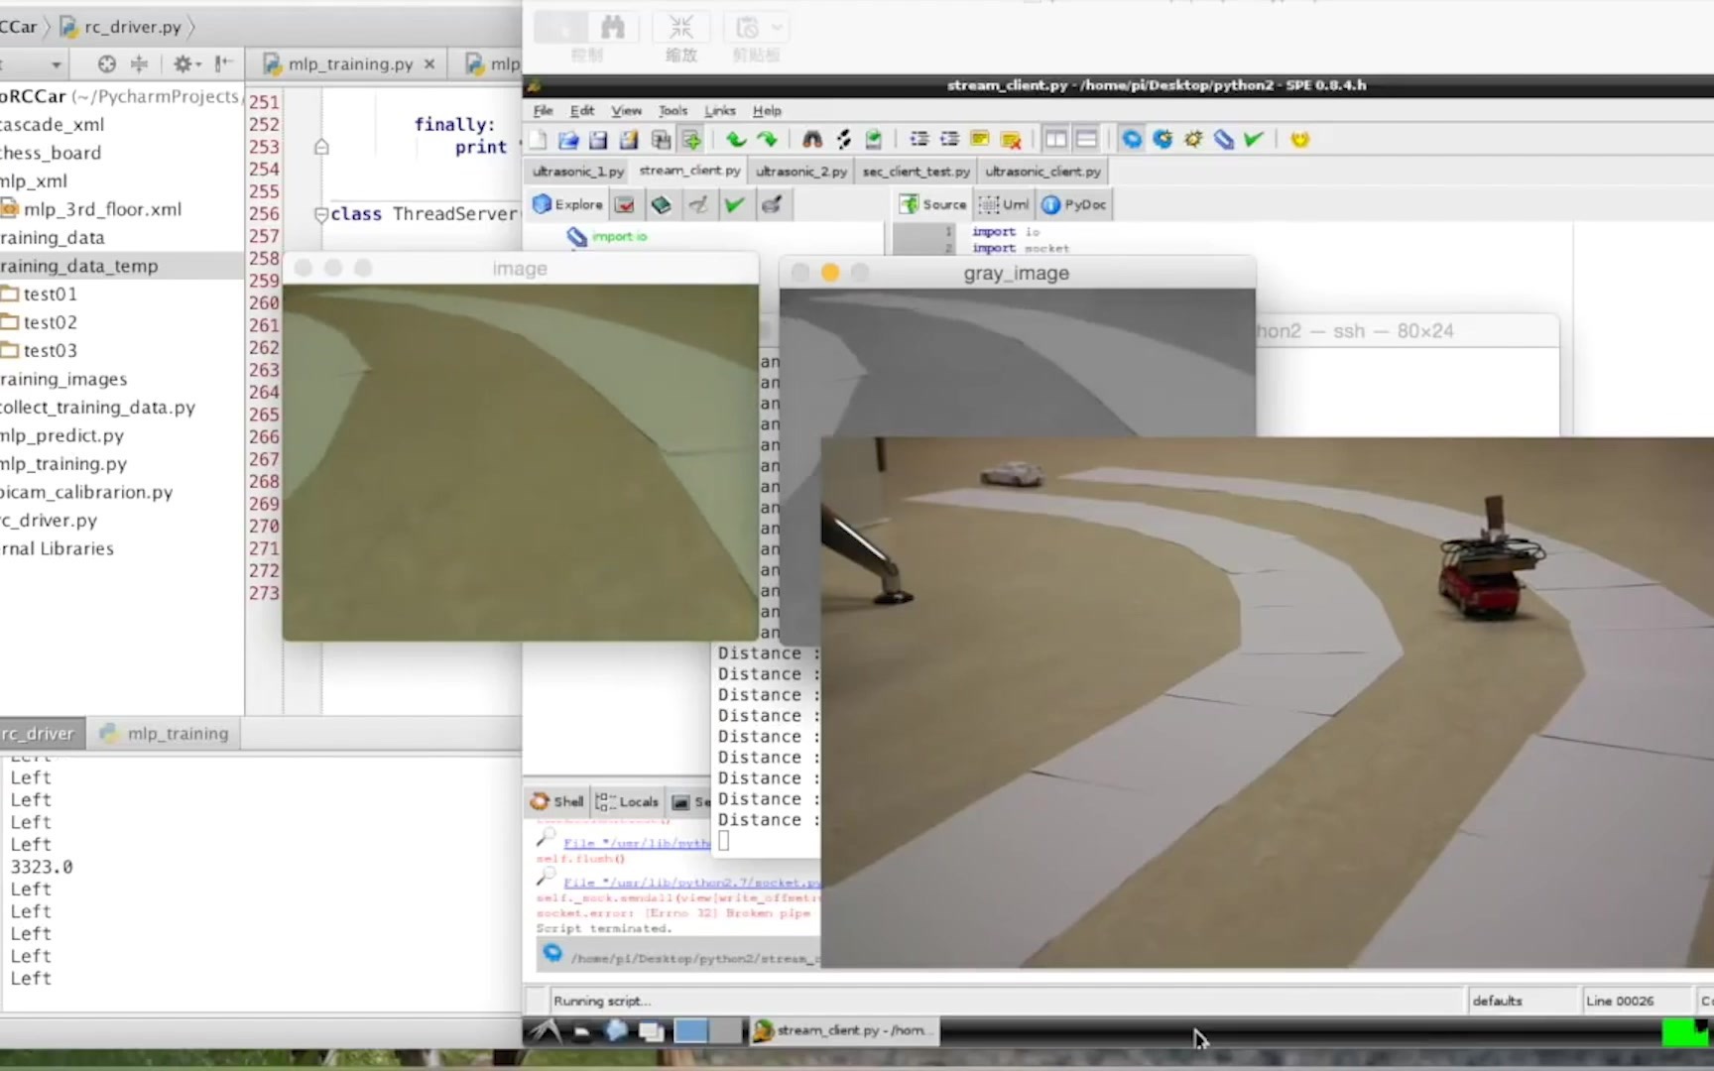The image size is (1714, 1071).
Task: Switch to the ultrasonic_2.py tab
Action: 801,172
